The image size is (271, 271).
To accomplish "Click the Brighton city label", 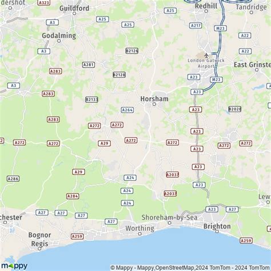I will tap(217, 226).
